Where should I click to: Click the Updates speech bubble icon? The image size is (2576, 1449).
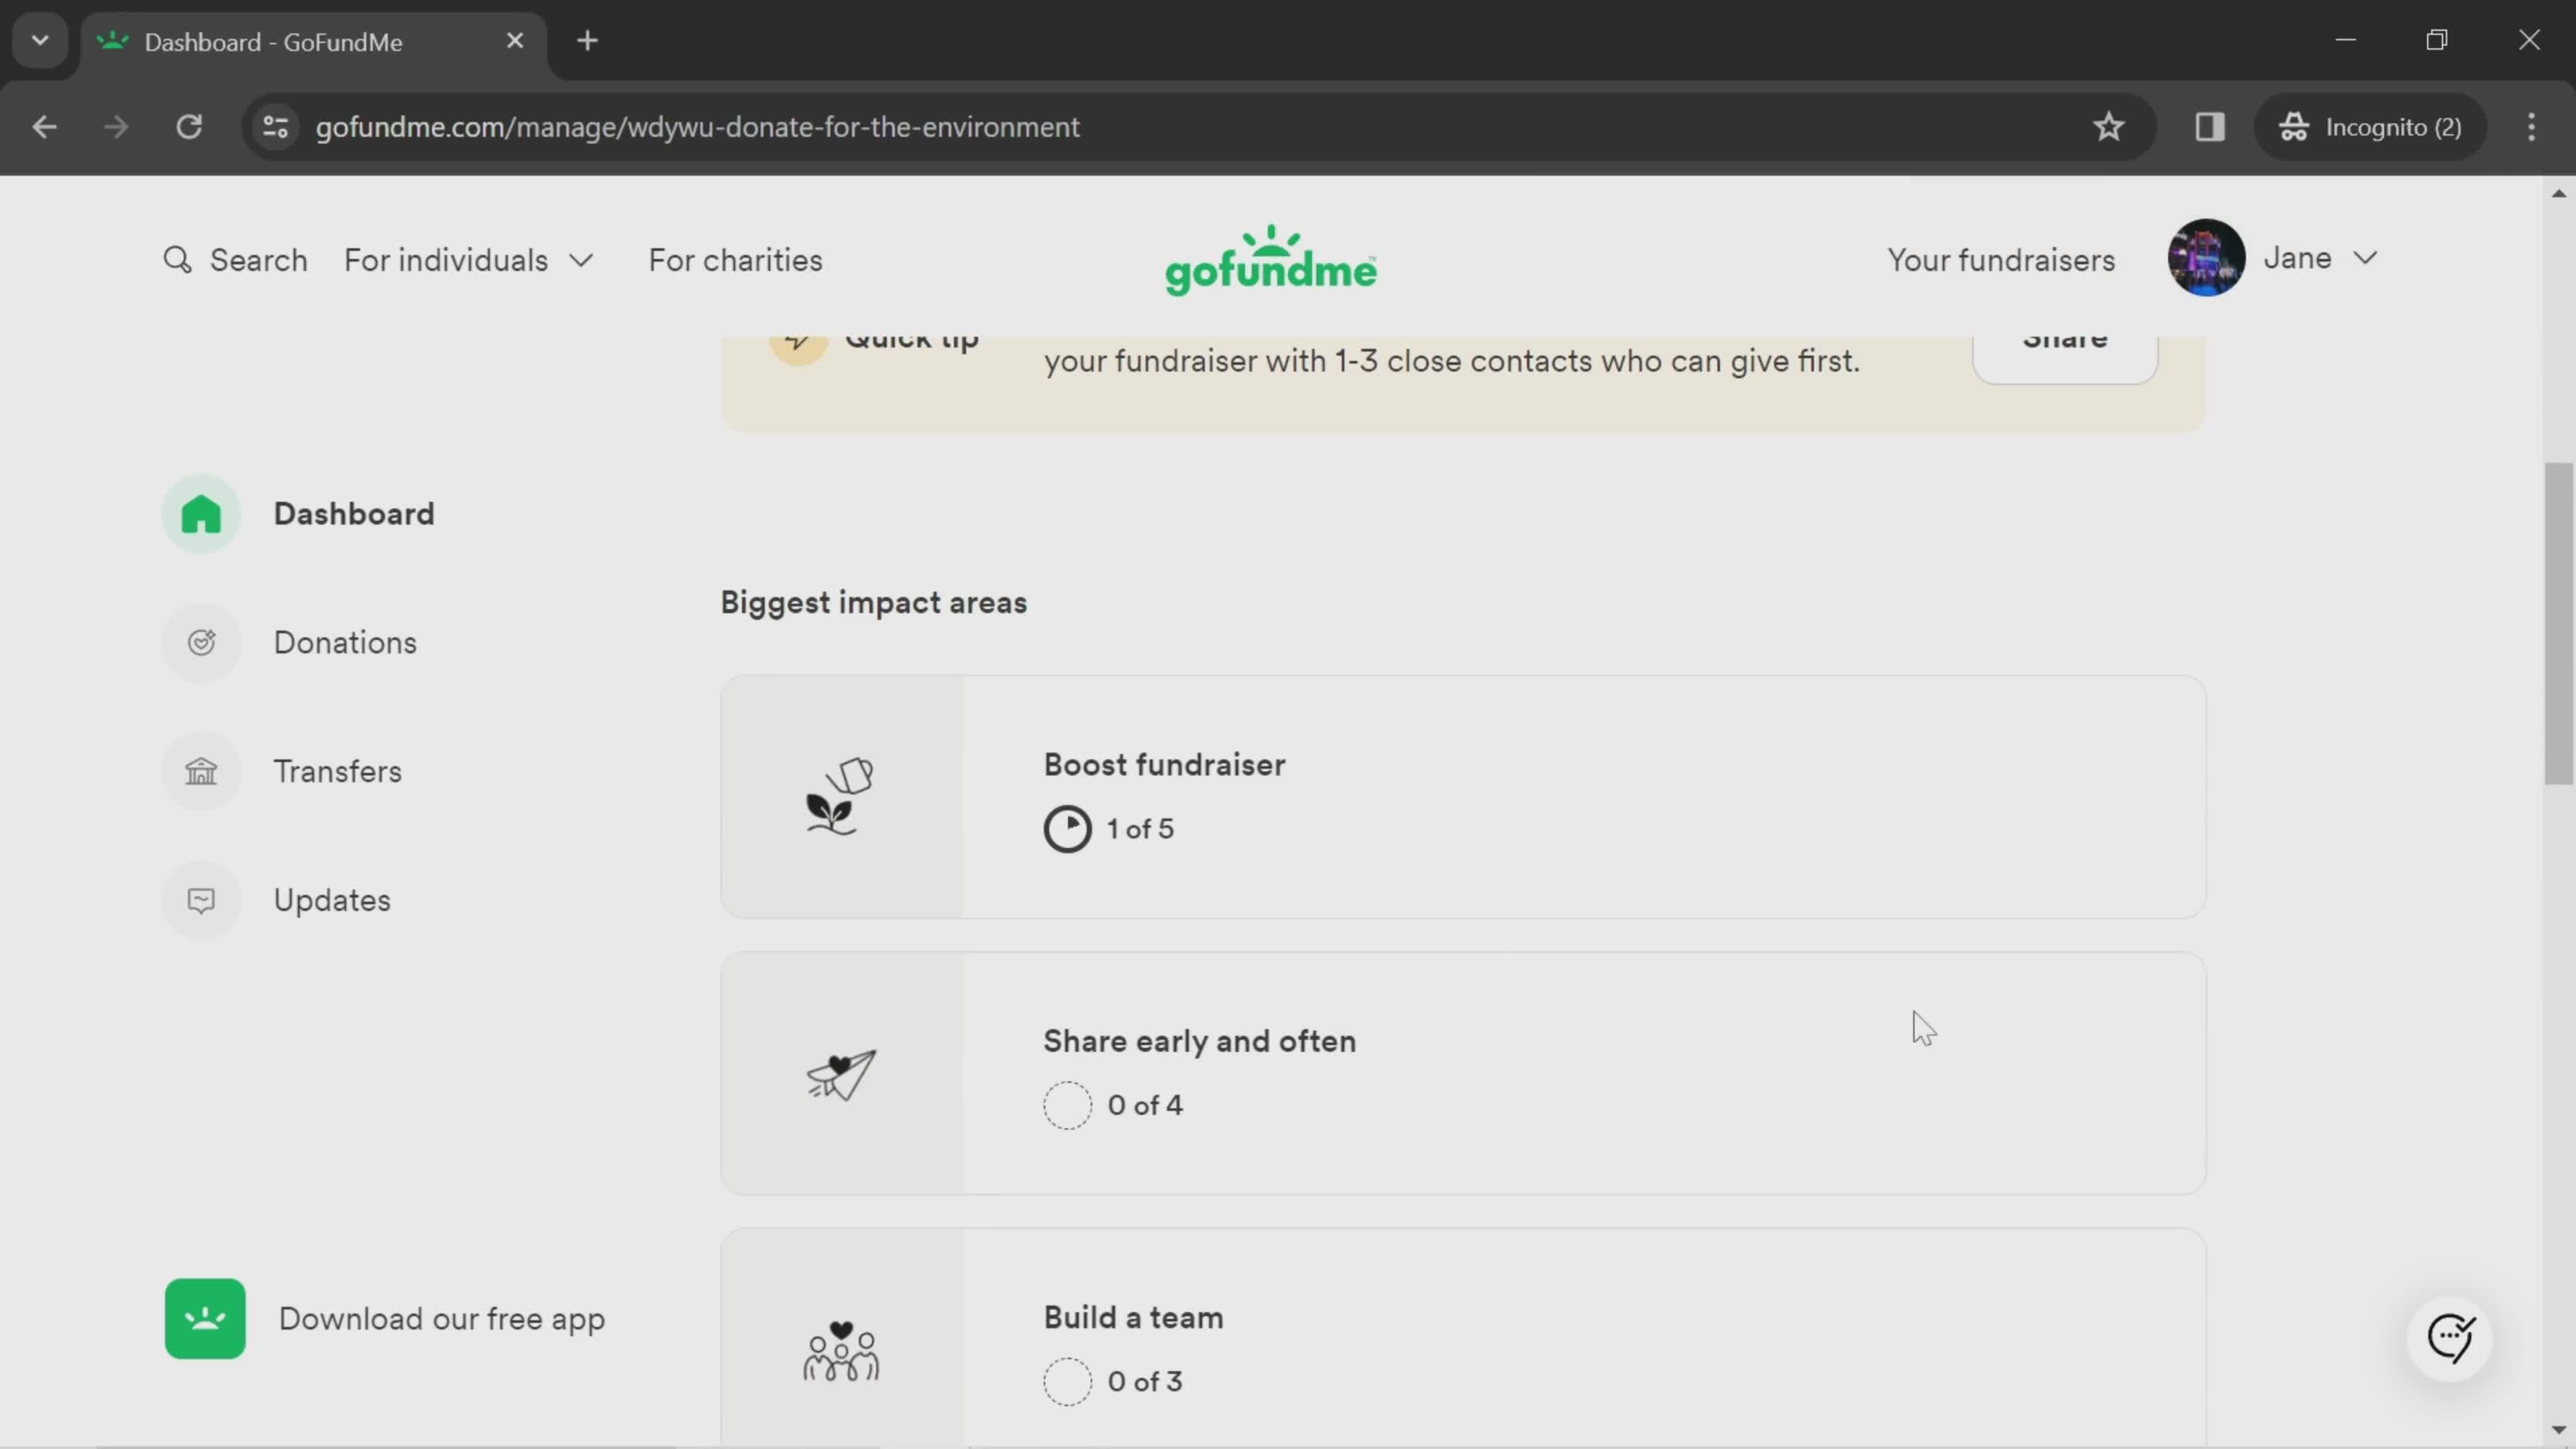tap(202, 899)
